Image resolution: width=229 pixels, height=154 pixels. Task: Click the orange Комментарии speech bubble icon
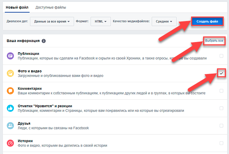point(10,91)
